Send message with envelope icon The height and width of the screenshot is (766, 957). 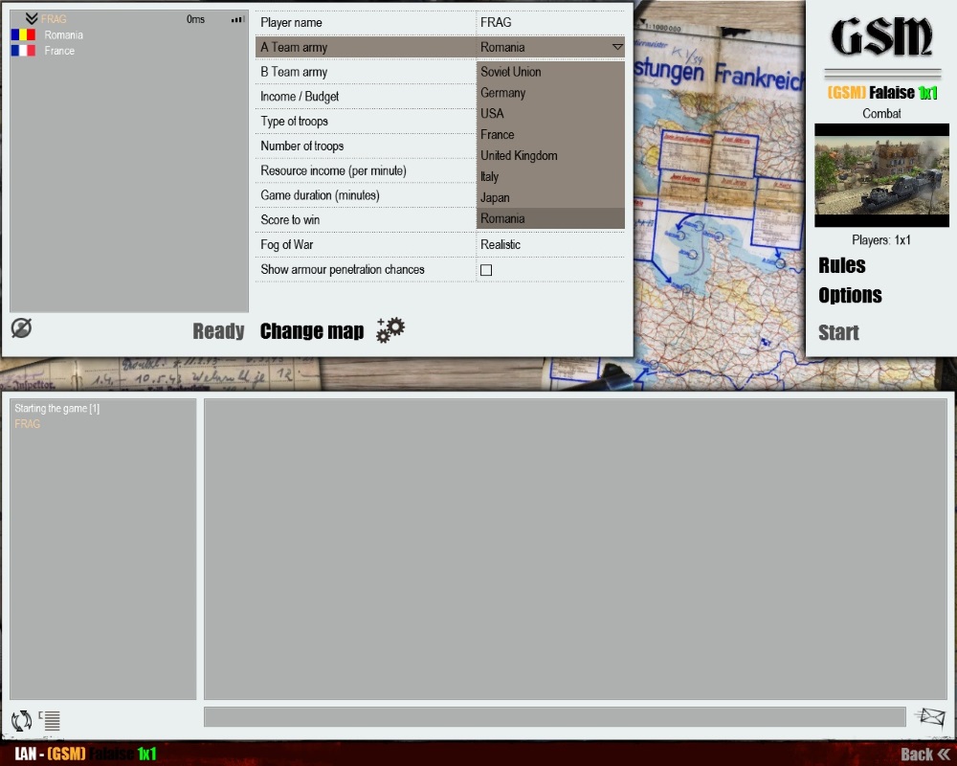pos(929,717)
